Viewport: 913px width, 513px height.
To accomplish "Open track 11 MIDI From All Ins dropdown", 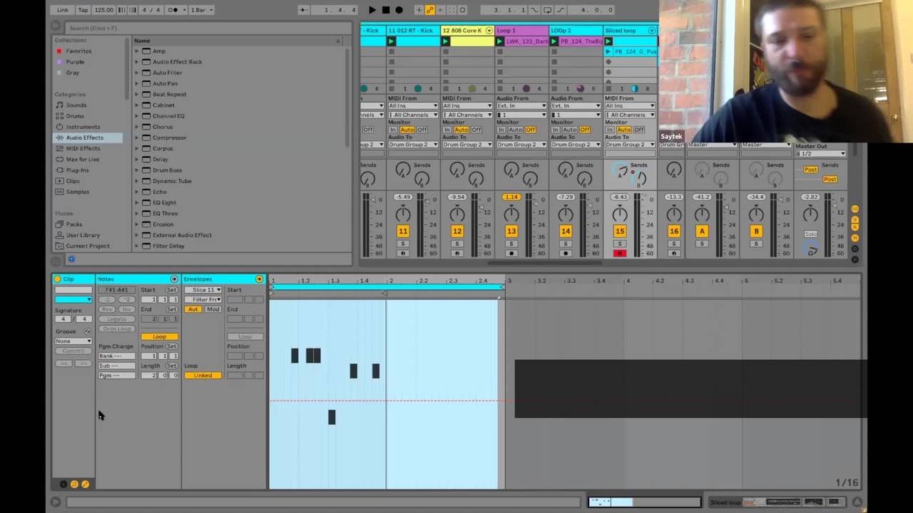I will point(413,106).
